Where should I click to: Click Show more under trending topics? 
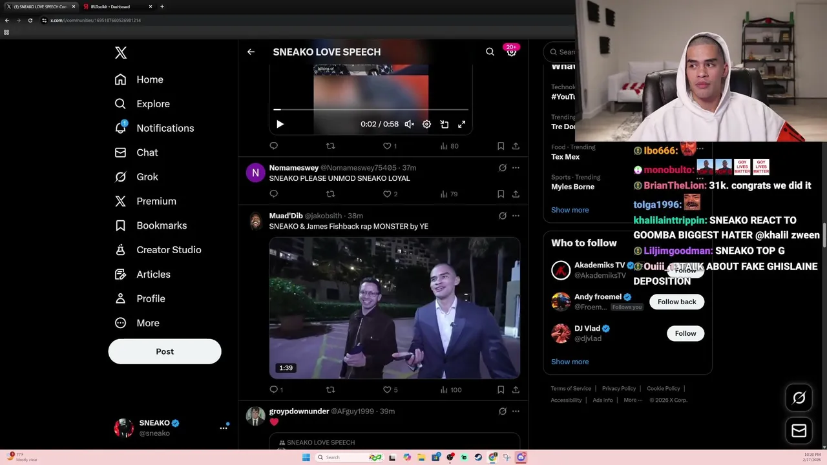[570, 210]
